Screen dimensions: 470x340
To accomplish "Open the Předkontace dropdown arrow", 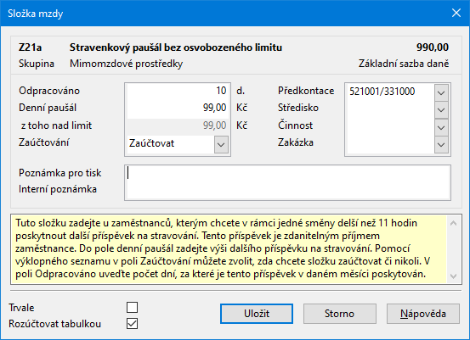I will (441, 92).
